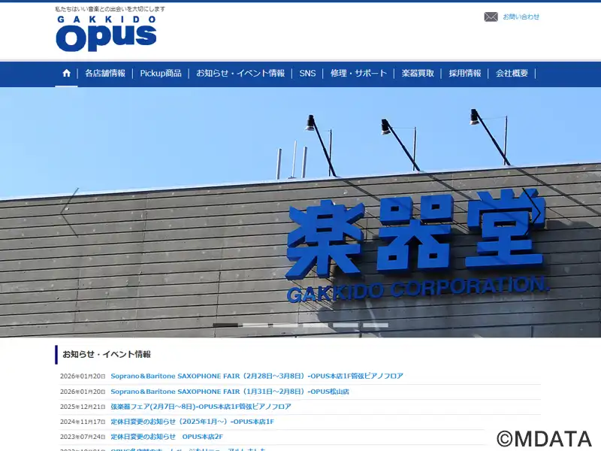Open the GAKKIDO Opus logo homepage

pyautogui.click(x=106, y=34)
